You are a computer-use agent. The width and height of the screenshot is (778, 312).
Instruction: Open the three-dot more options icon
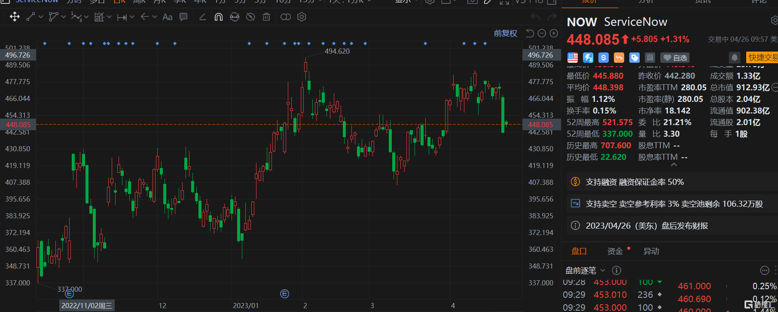tap(765, 270)
